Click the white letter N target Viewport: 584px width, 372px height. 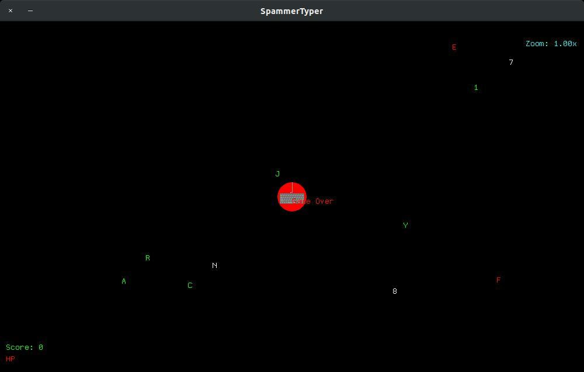[x=214, y=266]
